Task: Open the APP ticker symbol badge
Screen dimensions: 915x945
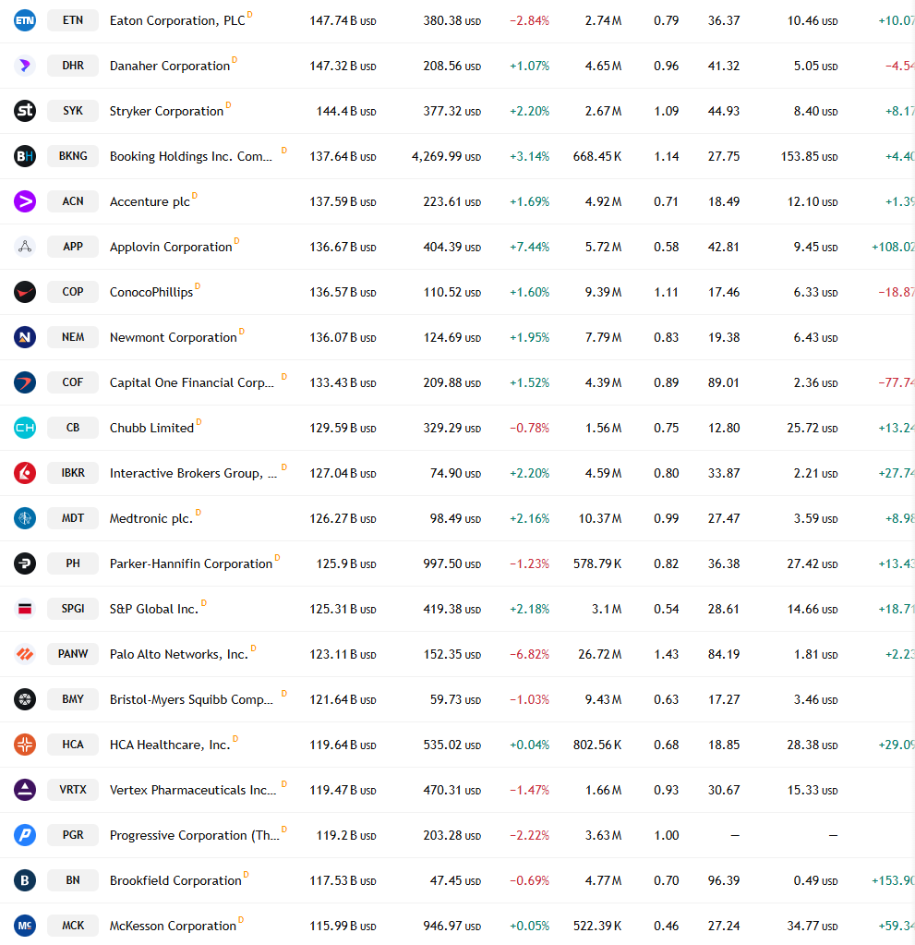Action: [73, 247]
